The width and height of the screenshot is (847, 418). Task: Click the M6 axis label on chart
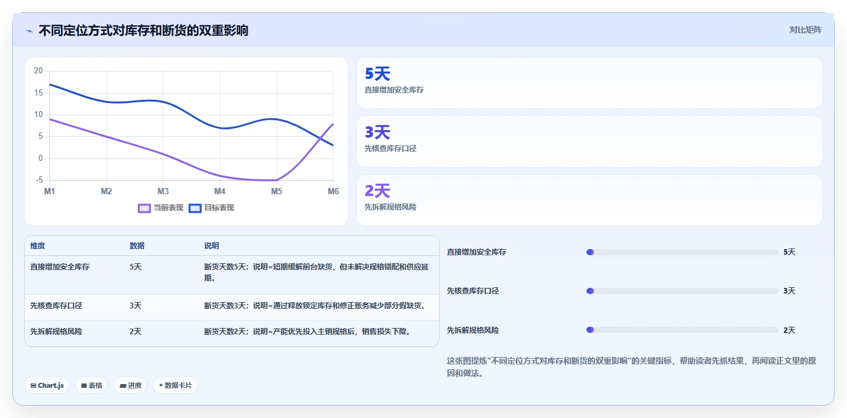pos(333,191)
